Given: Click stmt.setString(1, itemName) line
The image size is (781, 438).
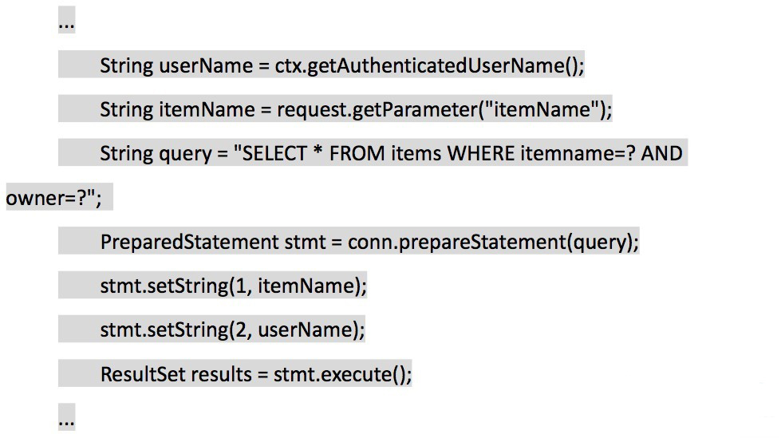Looking at the screenshot, I should point(233,286).
